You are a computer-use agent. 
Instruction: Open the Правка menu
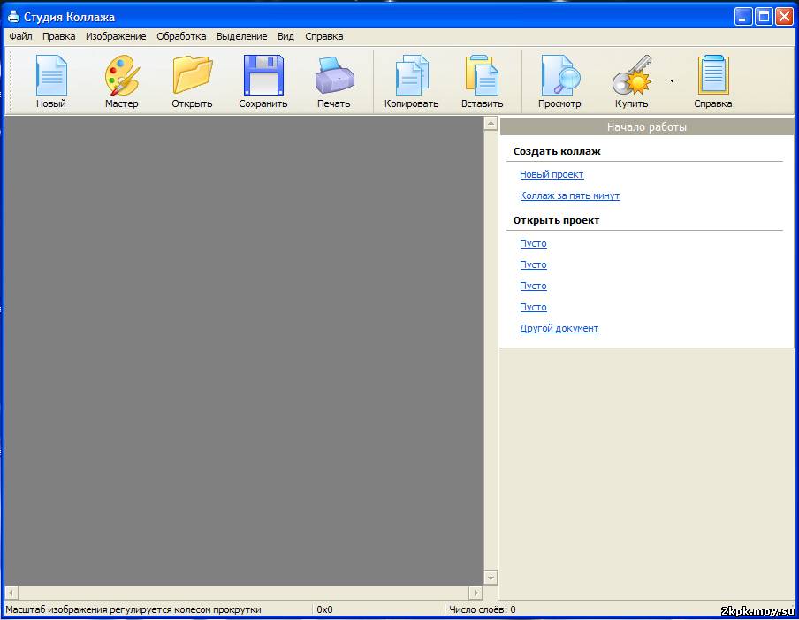click(x=59, y=37)
